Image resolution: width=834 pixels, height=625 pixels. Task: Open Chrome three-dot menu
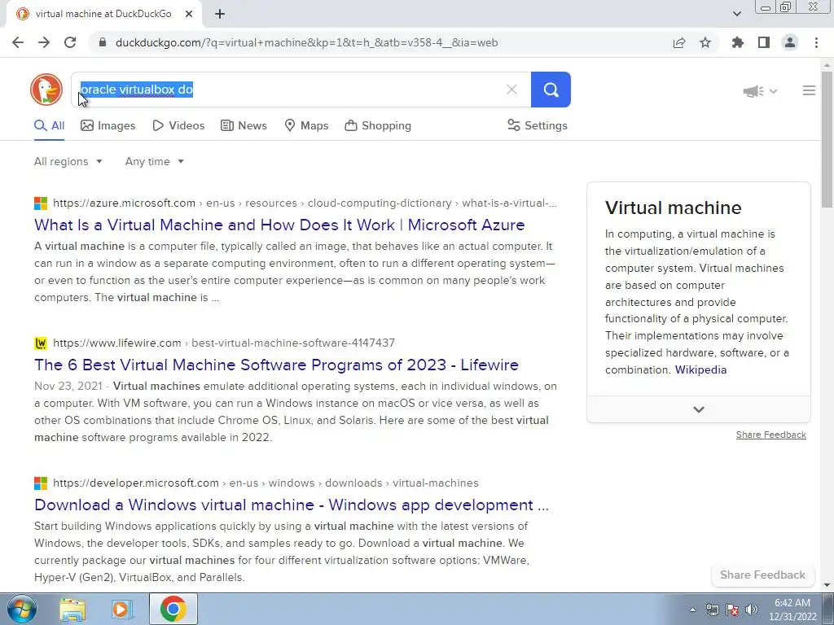coord(816,42)
